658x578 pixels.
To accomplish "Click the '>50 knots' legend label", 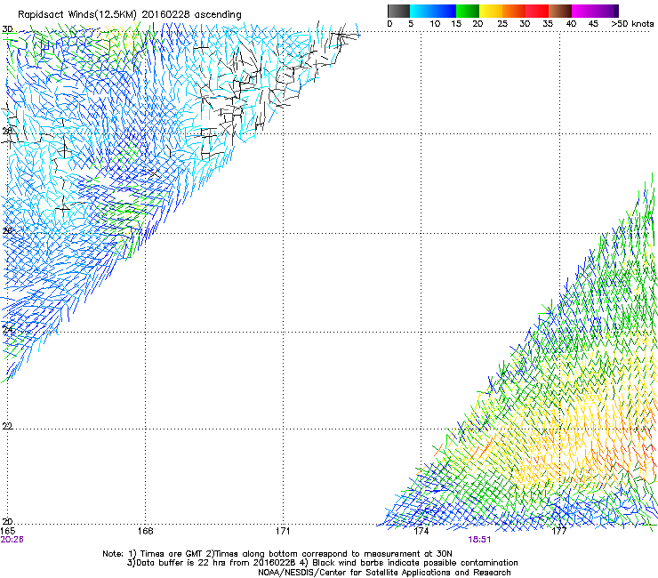I will click(x=632, y=24).
